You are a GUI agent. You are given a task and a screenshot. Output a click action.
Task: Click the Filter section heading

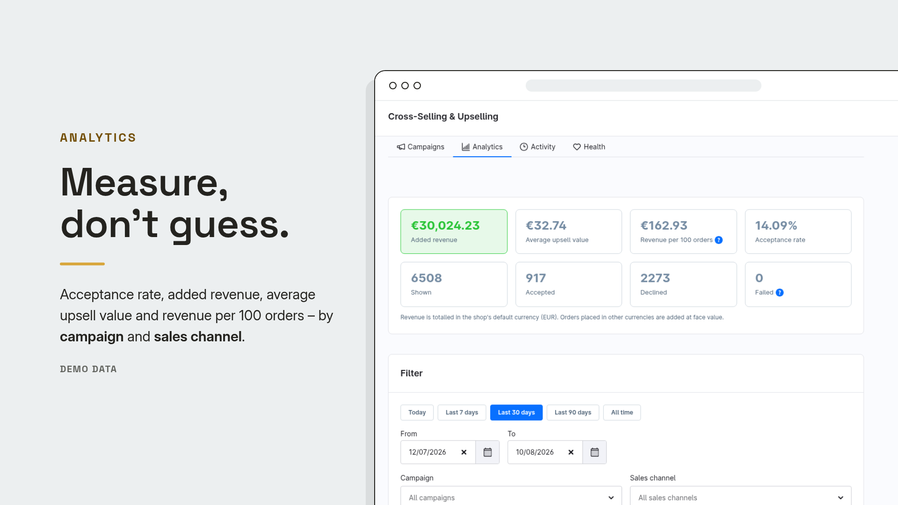coord(412,373)
